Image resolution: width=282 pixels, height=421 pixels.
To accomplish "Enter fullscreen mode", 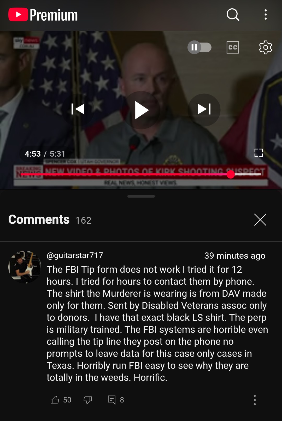I will (258, 153).
